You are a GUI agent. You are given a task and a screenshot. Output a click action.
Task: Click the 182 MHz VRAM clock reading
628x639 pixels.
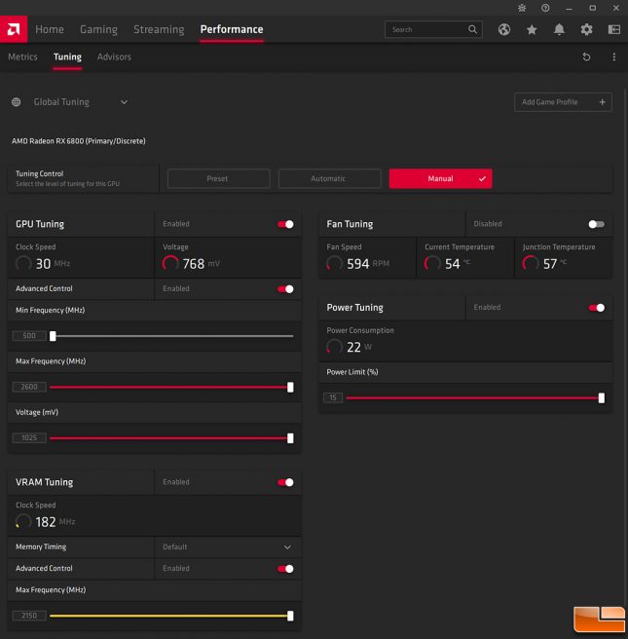point(55,522)
